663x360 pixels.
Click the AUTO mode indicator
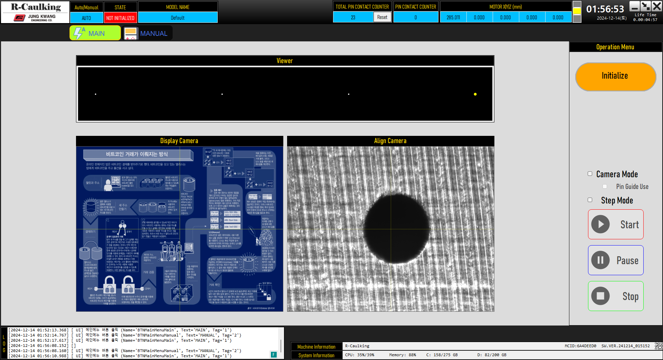pos(86,18)
